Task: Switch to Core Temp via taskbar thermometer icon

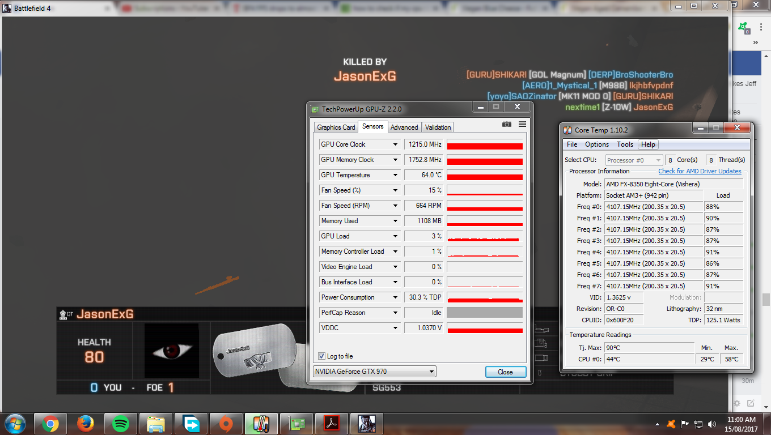Action: 261,424
